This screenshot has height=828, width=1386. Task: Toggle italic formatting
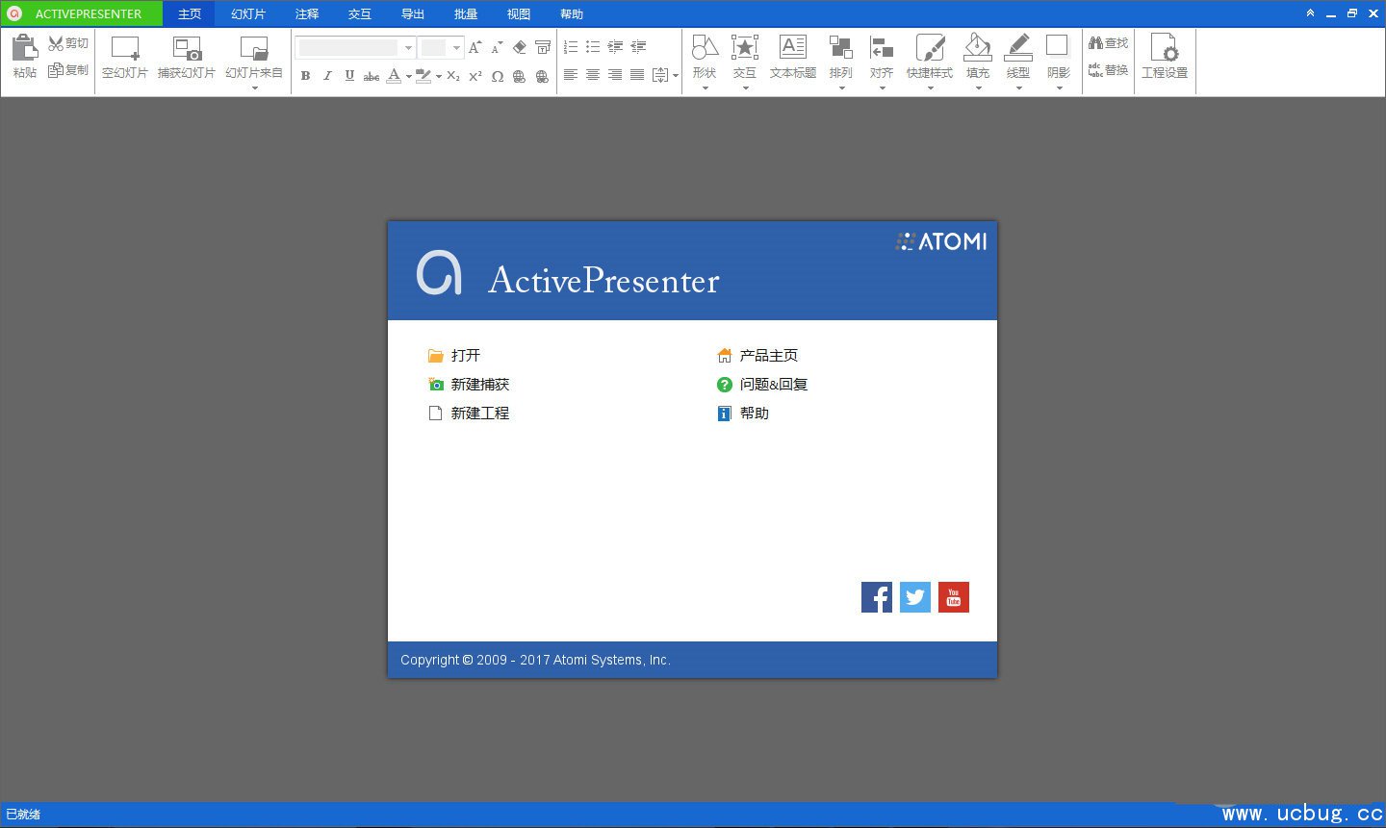tap(327, 76)
